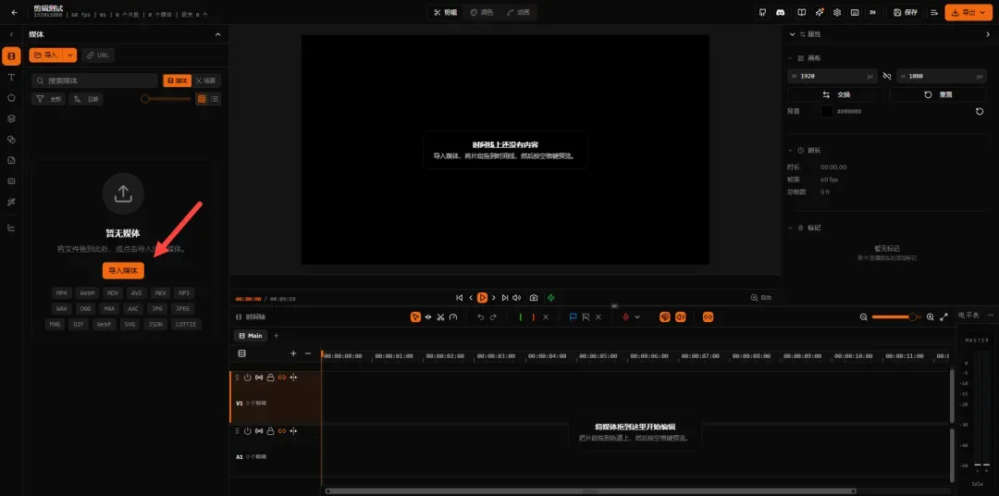Viewport: 999px width, 496px height.
Task: Collapse the 媒体 panel with chevron
Action: click(x=218, y=34)
